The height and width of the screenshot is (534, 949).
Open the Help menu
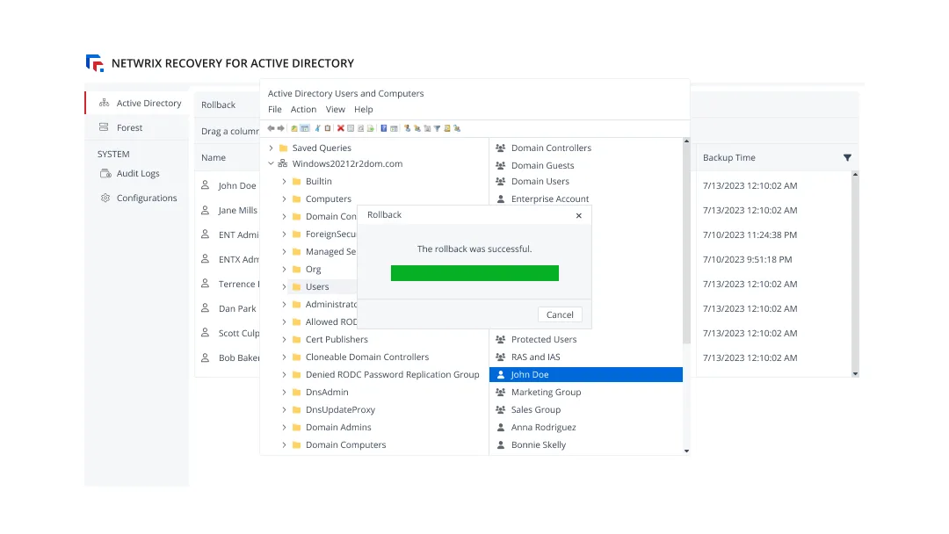tap(363, 110)
